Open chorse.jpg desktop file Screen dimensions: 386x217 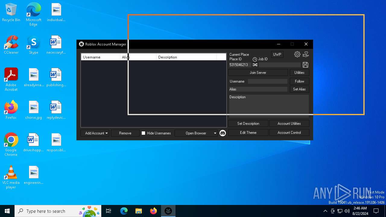click(33, 110)
